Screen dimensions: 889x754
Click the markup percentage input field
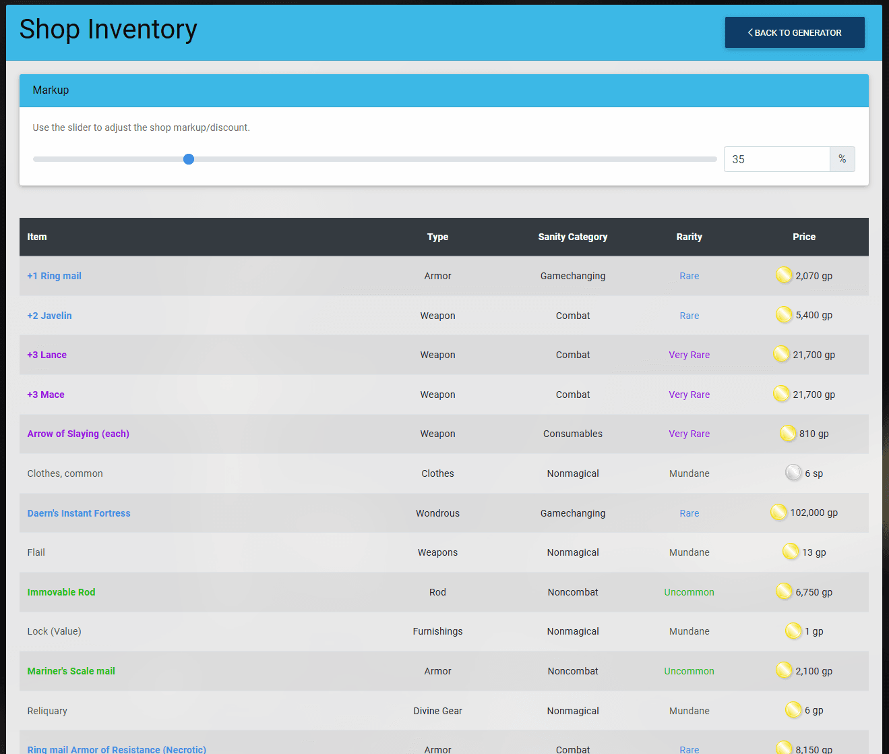coord(776,159)
